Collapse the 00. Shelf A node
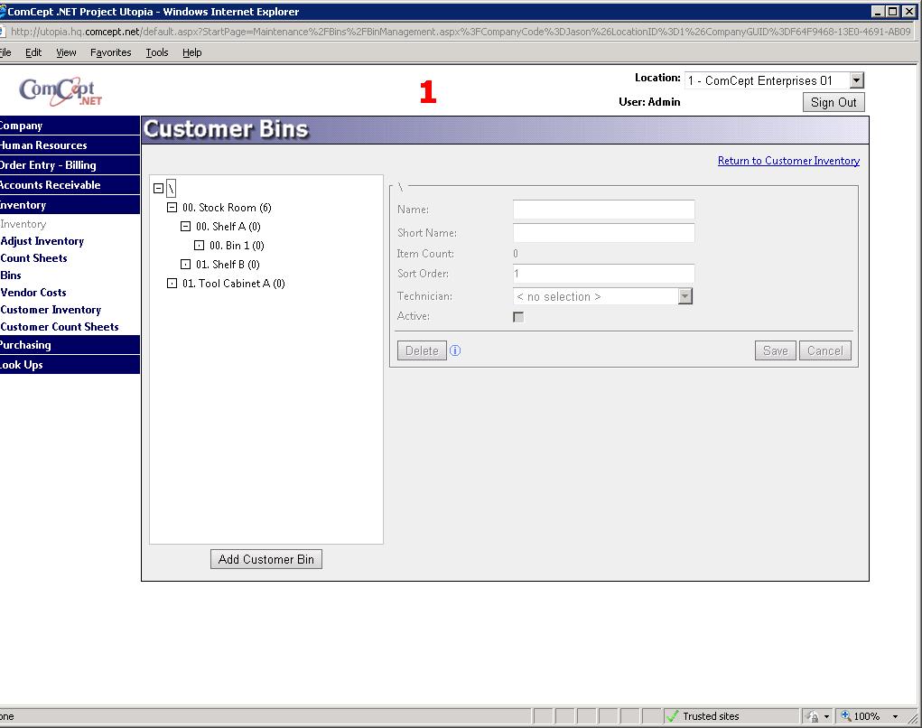922x728 pixels. pos(186,227)
